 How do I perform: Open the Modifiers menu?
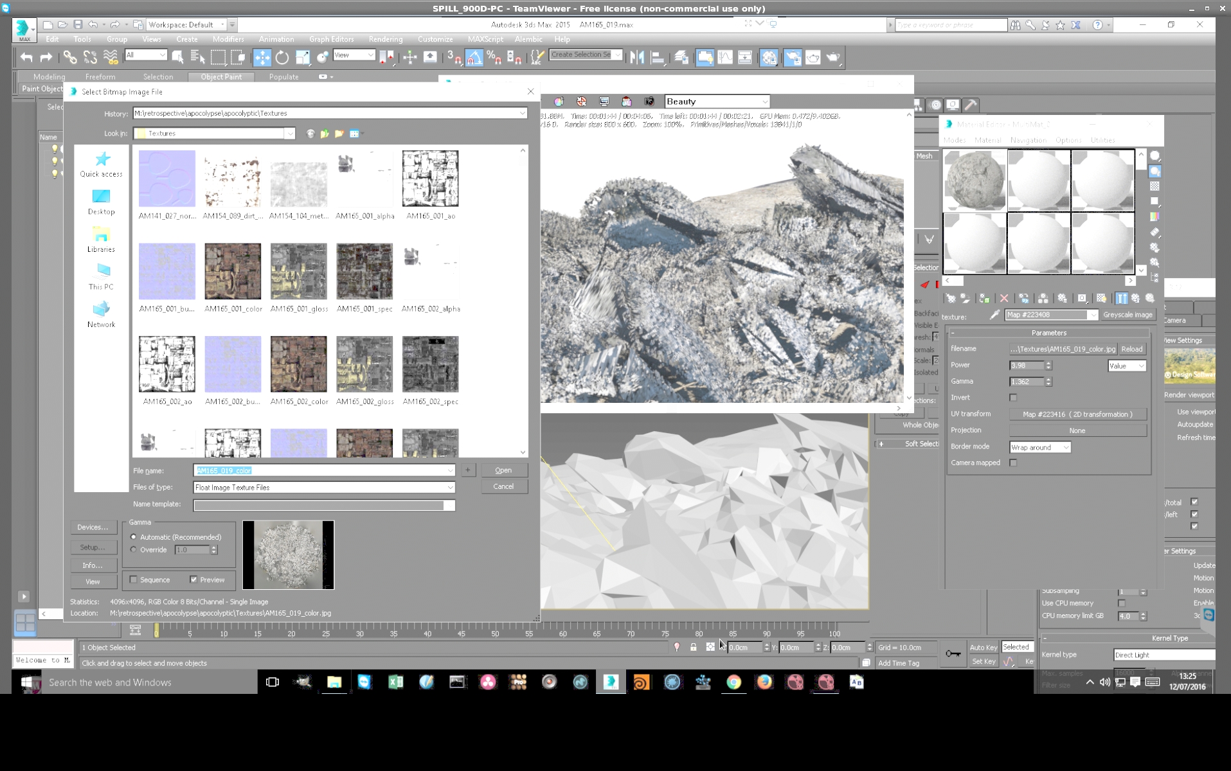tap(228, 39)
